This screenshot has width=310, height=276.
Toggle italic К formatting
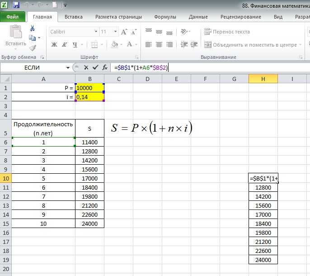(65, 44)
